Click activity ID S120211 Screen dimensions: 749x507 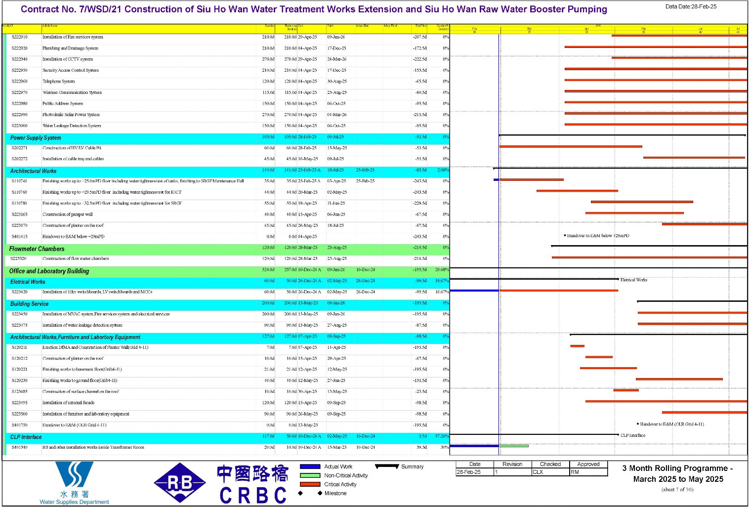click(x=20, y=347)
